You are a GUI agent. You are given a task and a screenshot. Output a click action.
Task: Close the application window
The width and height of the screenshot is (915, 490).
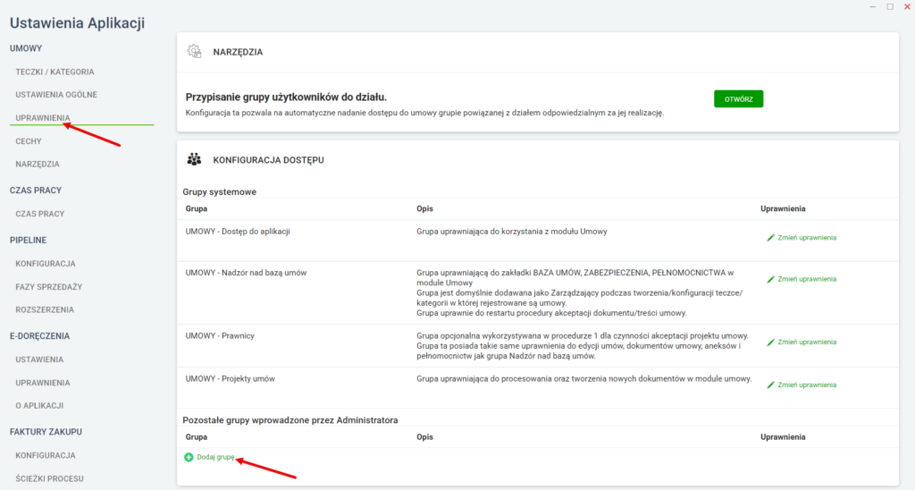click(x=907, y=6)
